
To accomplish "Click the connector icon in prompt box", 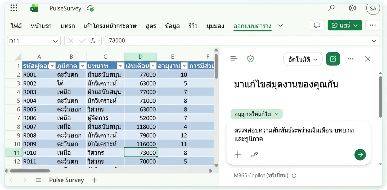I will coord(254,155).
